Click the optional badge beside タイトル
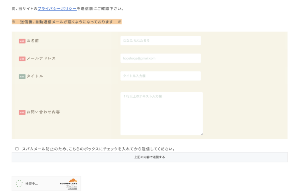 click(22, 76)
